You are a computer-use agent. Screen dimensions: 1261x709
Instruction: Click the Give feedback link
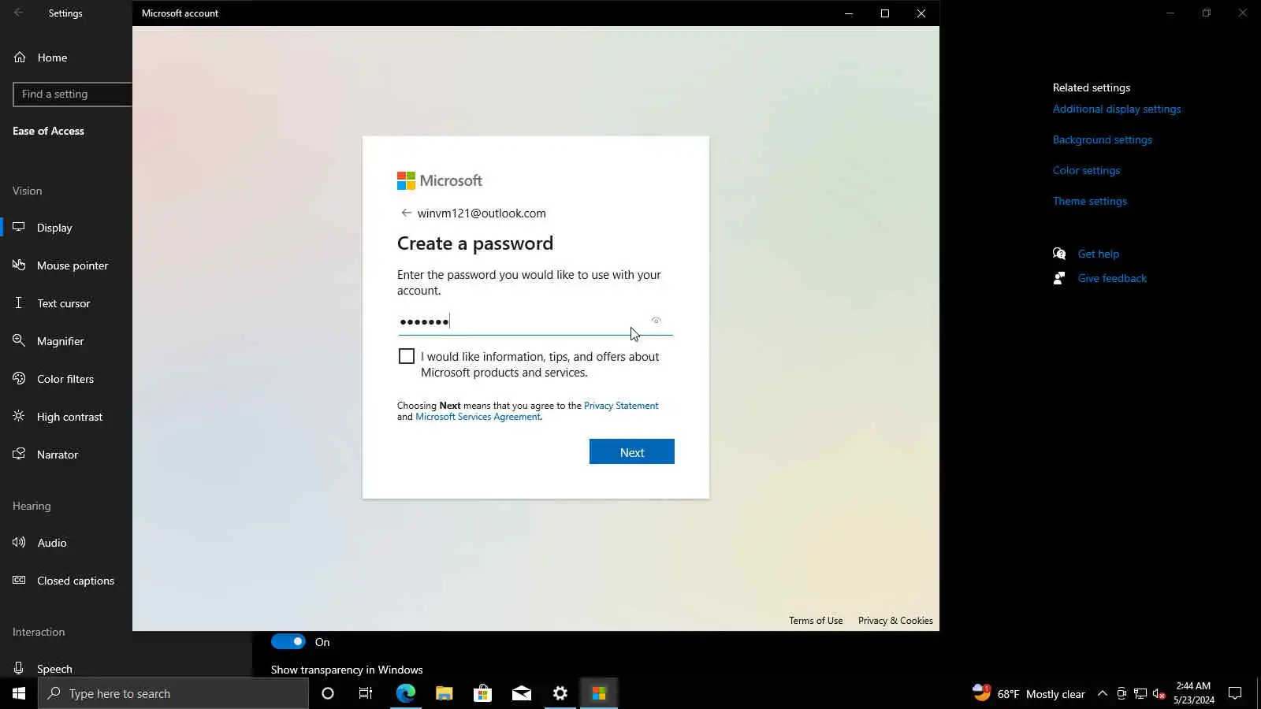(x=1112, y=278)
